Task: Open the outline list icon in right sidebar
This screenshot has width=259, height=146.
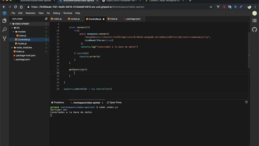Action: 255,21
